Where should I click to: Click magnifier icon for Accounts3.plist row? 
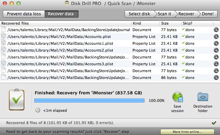coord(216,64)
